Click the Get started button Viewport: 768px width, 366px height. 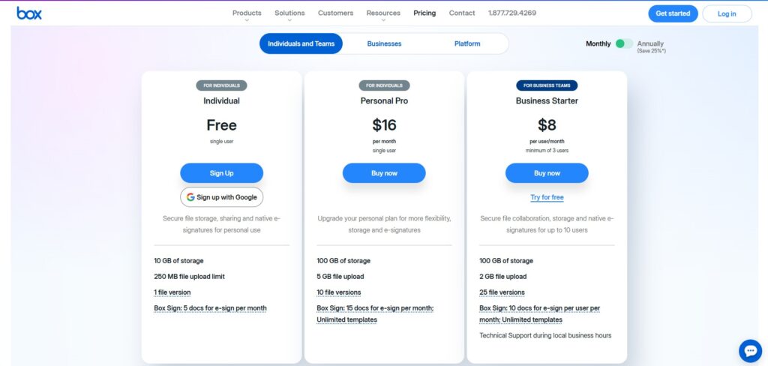(x=673, y=13)
